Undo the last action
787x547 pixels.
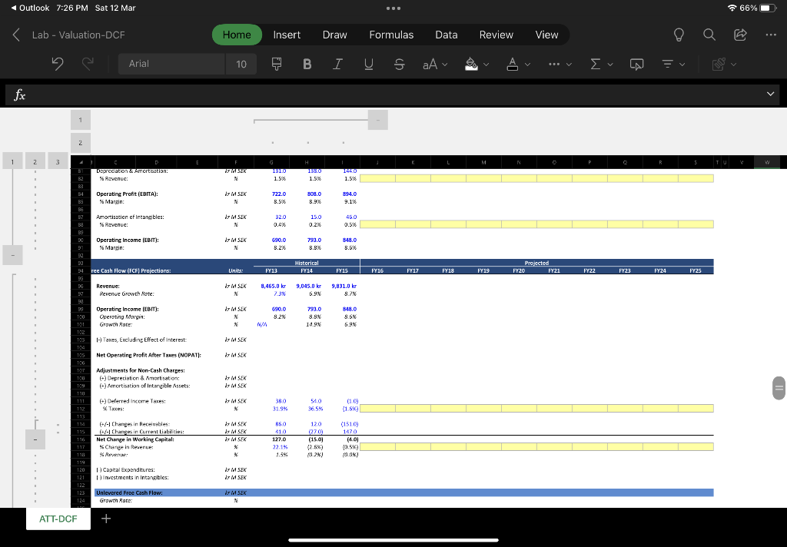tap(58, 64)
